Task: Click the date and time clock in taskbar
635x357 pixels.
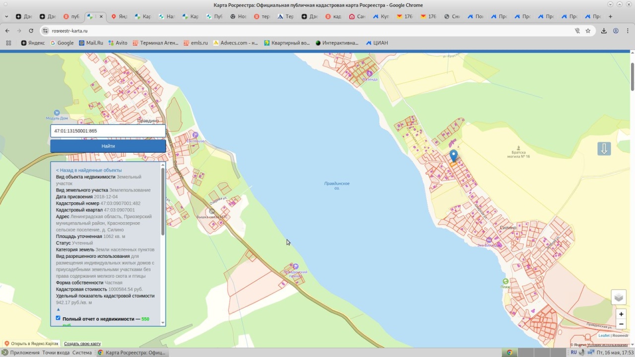Action: (x=615, y=353)
